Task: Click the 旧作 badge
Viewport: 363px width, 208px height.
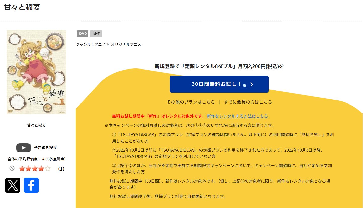Action: pyautogui.click(x=96, y=34)
